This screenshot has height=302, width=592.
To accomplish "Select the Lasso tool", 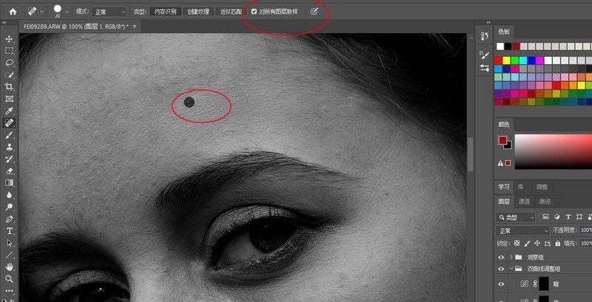I will [x=10, y=63].
